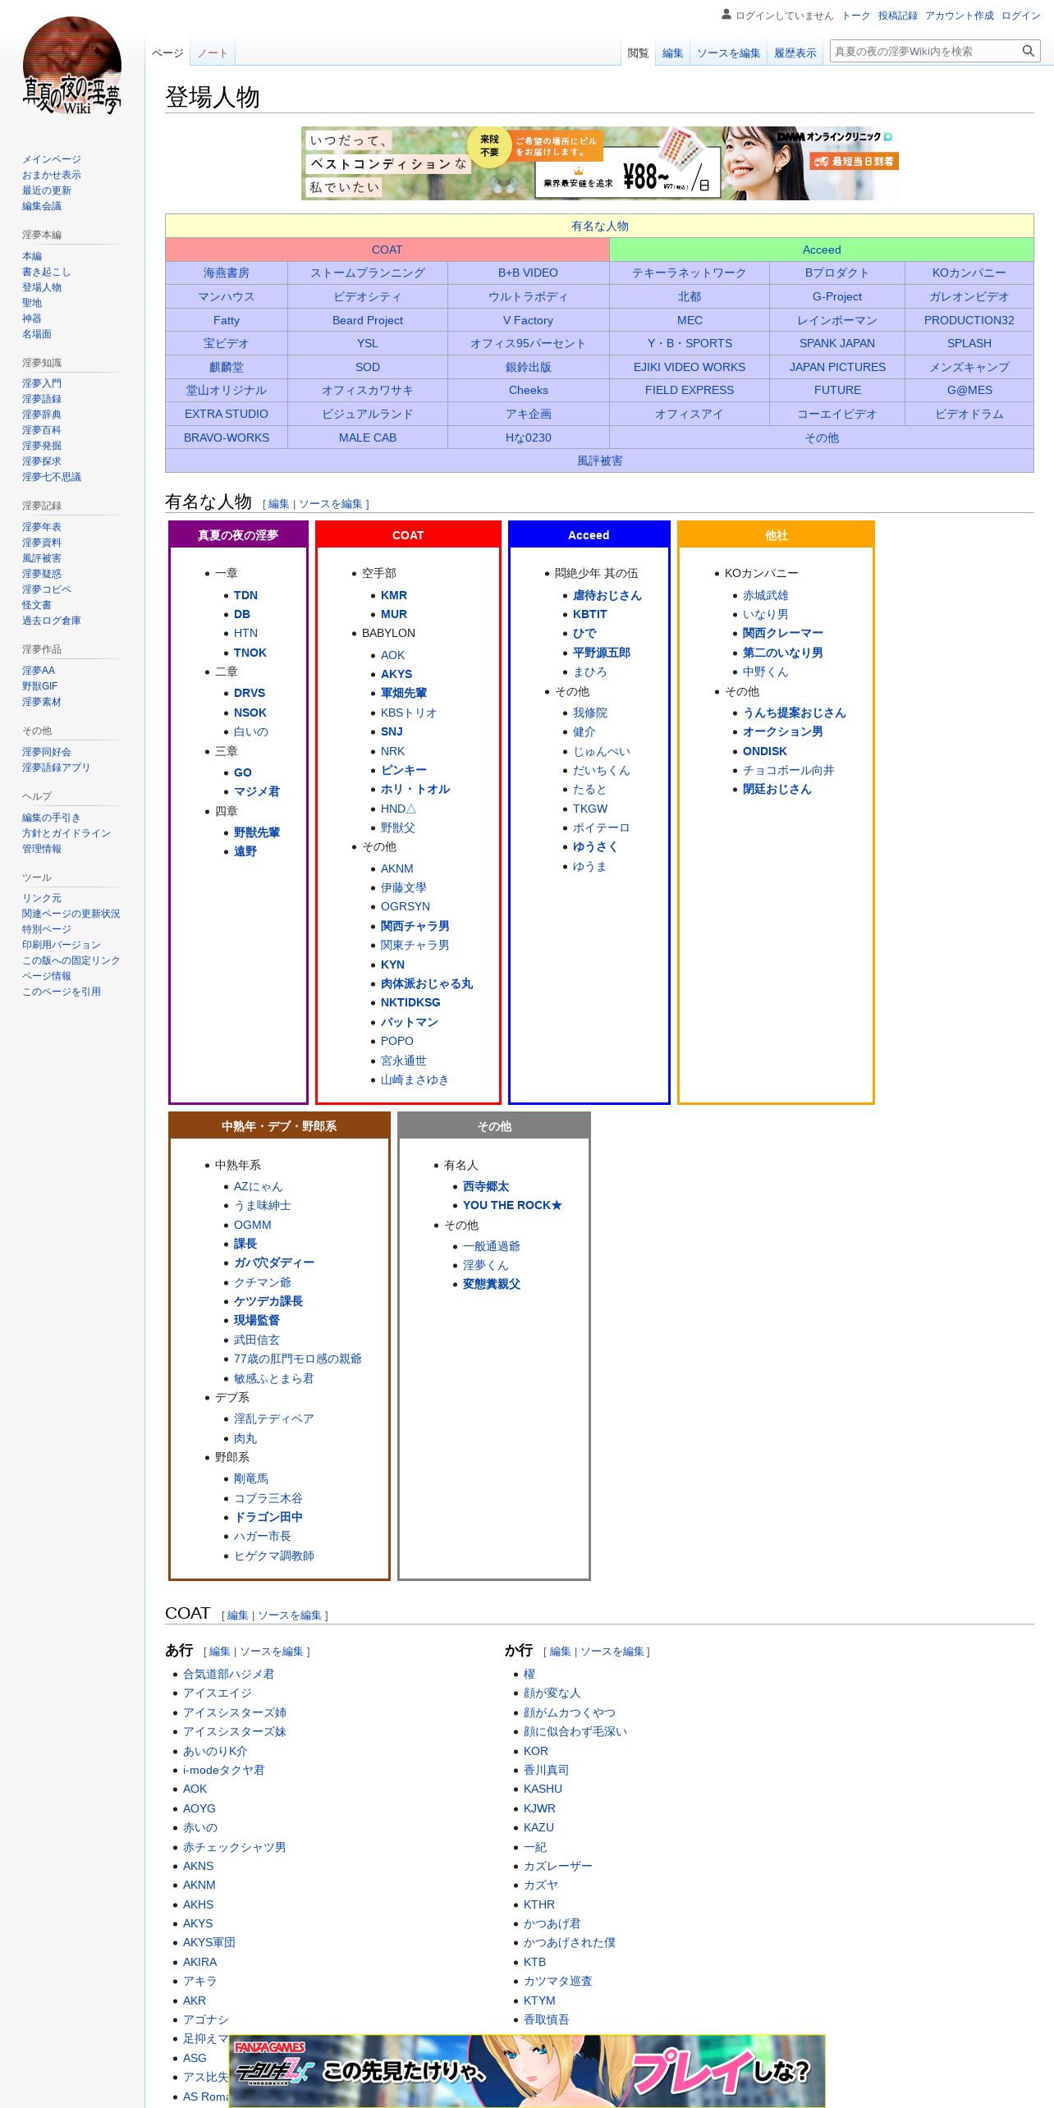
Task: Click the DMM online clinic banner ad
Action: (x=600, y=163)
